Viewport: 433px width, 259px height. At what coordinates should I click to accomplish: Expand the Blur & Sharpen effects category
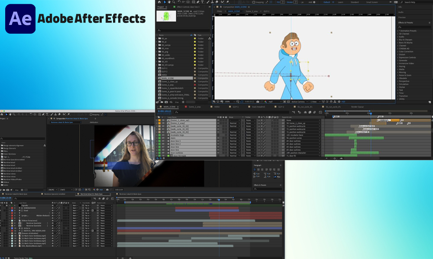[x=398, y=40]
